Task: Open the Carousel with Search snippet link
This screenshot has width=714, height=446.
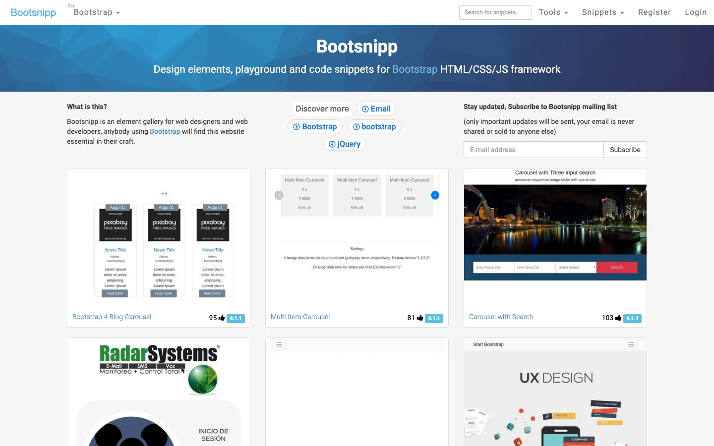Action: pos(501,317)
